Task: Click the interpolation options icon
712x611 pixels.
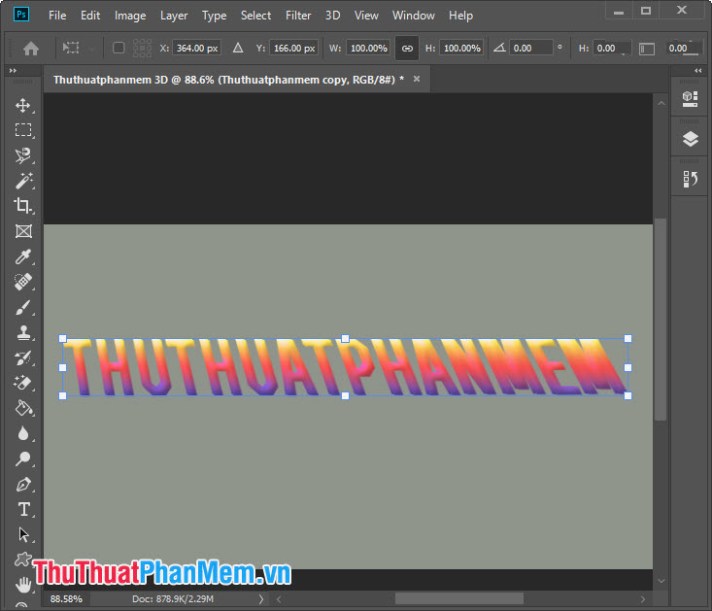Action: coord(647,49)
